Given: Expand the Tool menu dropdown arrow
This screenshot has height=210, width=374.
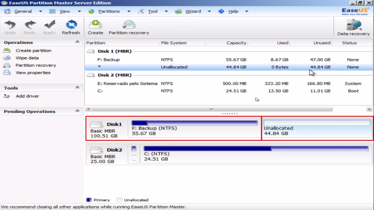Looking at the screenshot, I should (x=166, y=12).
